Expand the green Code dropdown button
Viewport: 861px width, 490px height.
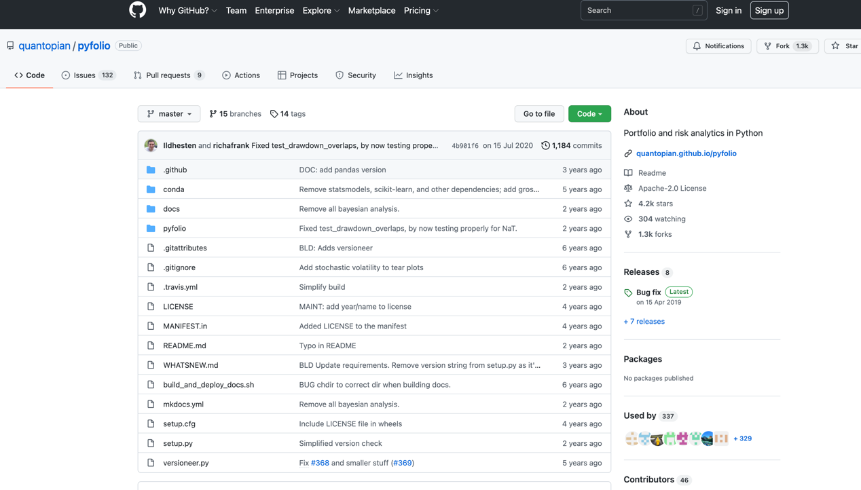coord(589,114)
